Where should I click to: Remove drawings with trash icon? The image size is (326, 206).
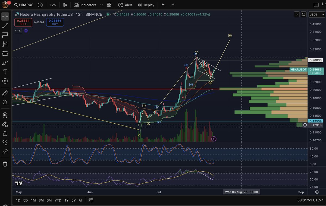point(5,164)
